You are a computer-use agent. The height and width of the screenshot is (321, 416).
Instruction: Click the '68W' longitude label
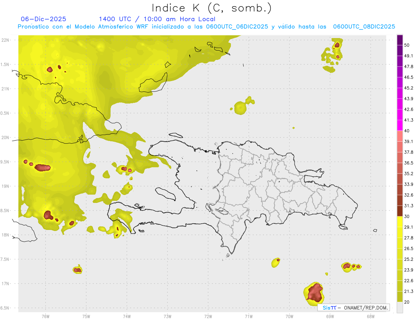(371, 316)
